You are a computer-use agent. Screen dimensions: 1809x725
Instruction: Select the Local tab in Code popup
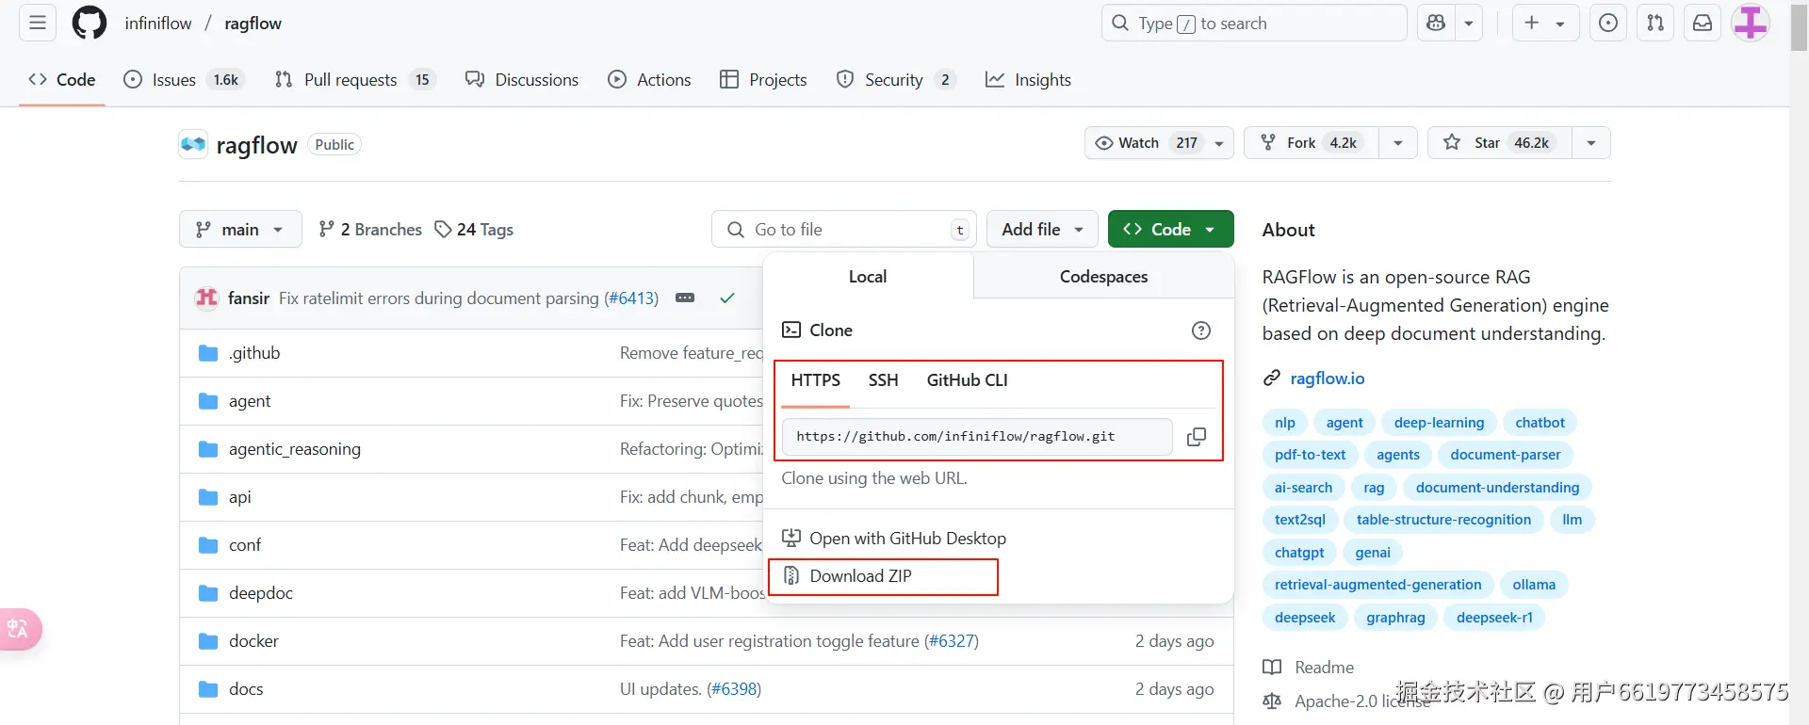(x=868, y=277)
